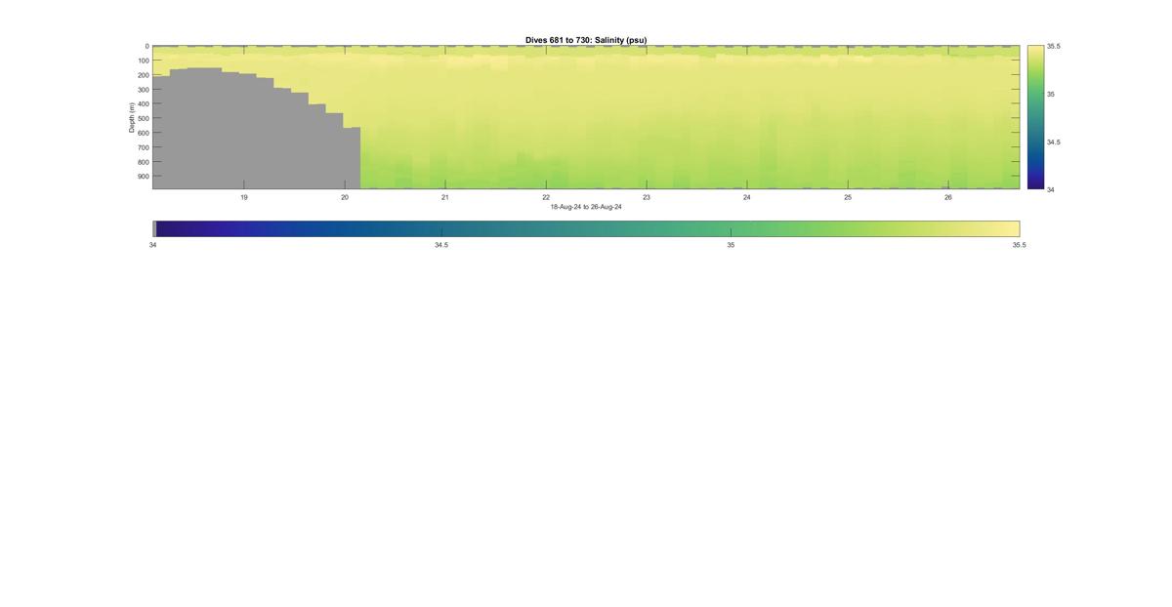Click the "34" label on the vertical colorbar
This screenshot has width=1172, height=607.
pyautogui.click(x=1051, y=189)
